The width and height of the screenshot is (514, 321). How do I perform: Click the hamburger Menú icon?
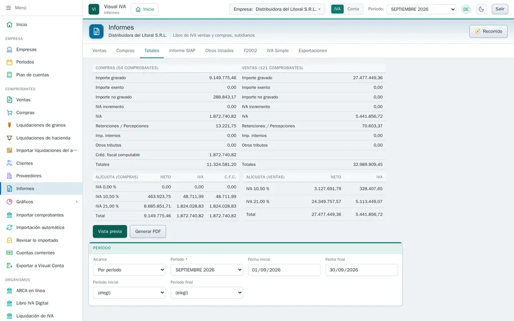9,7
